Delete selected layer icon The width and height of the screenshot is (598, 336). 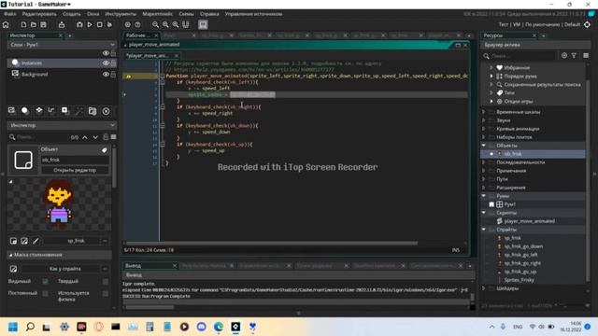[x=106, y=111]
